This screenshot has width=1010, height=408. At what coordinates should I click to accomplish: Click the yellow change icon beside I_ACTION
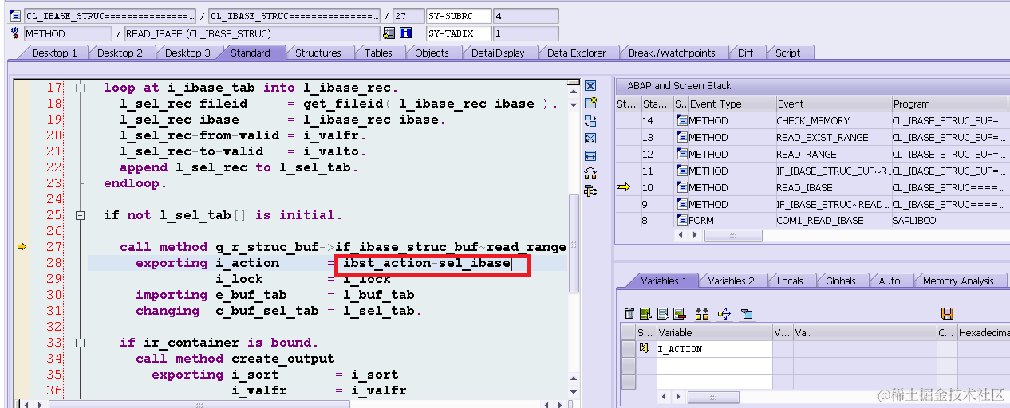tap(645, 348)
